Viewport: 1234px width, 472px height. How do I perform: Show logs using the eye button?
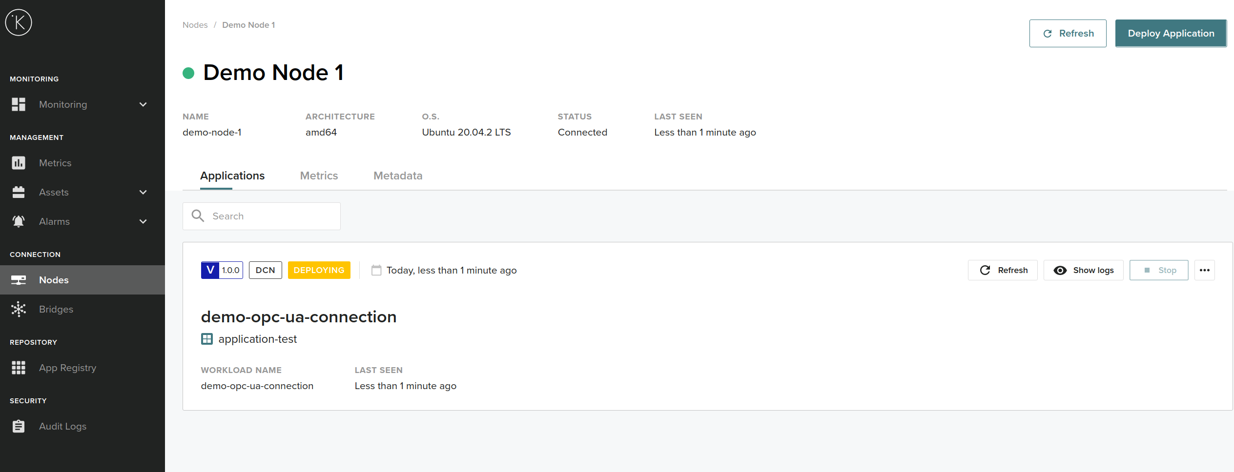click(1083, 270)
